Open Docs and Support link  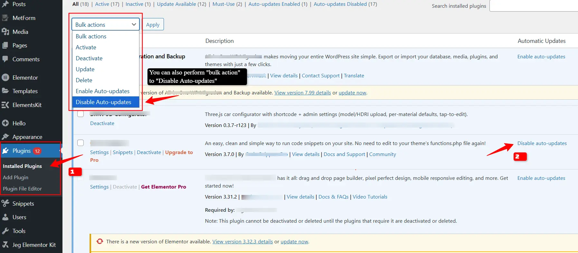[x=344, y=154]
